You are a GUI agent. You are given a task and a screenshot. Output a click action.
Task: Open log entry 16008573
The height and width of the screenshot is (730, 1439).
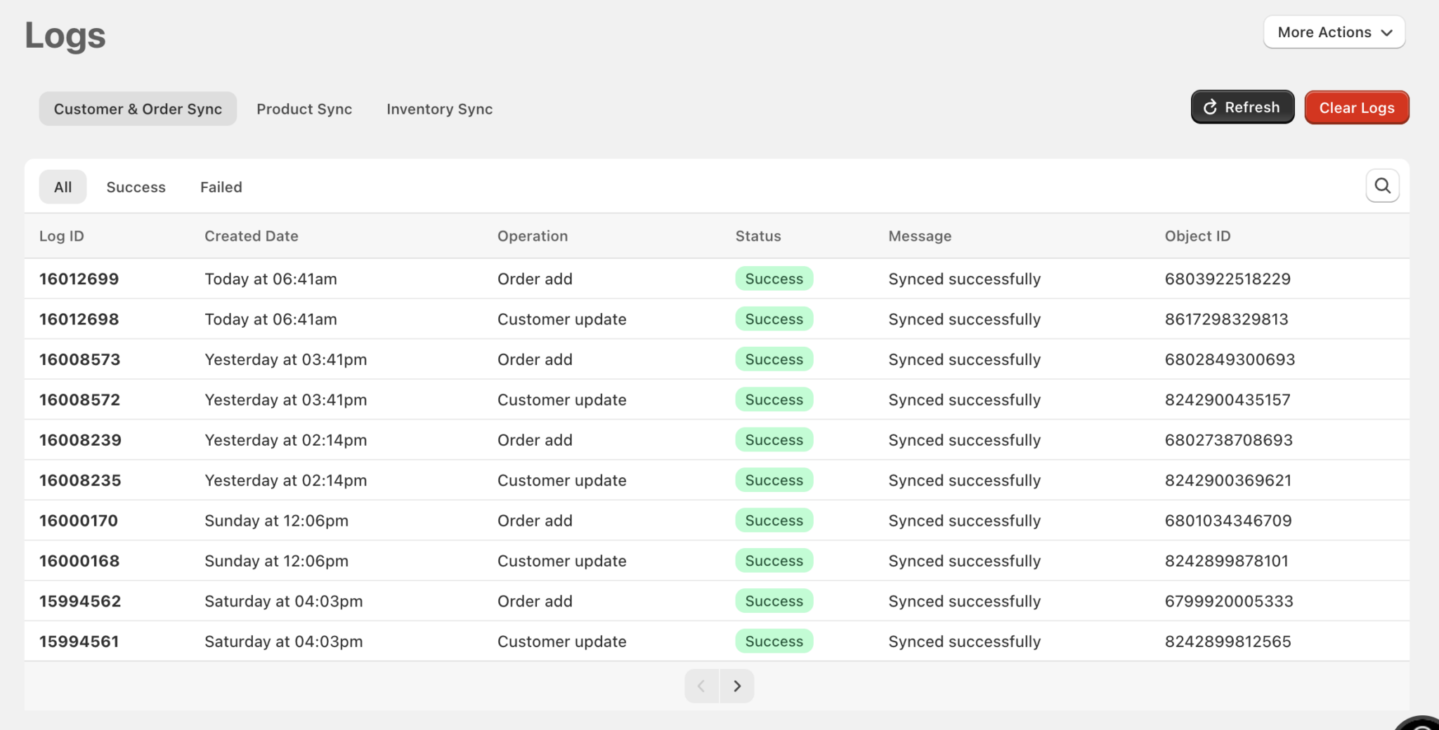pos(79,359)
